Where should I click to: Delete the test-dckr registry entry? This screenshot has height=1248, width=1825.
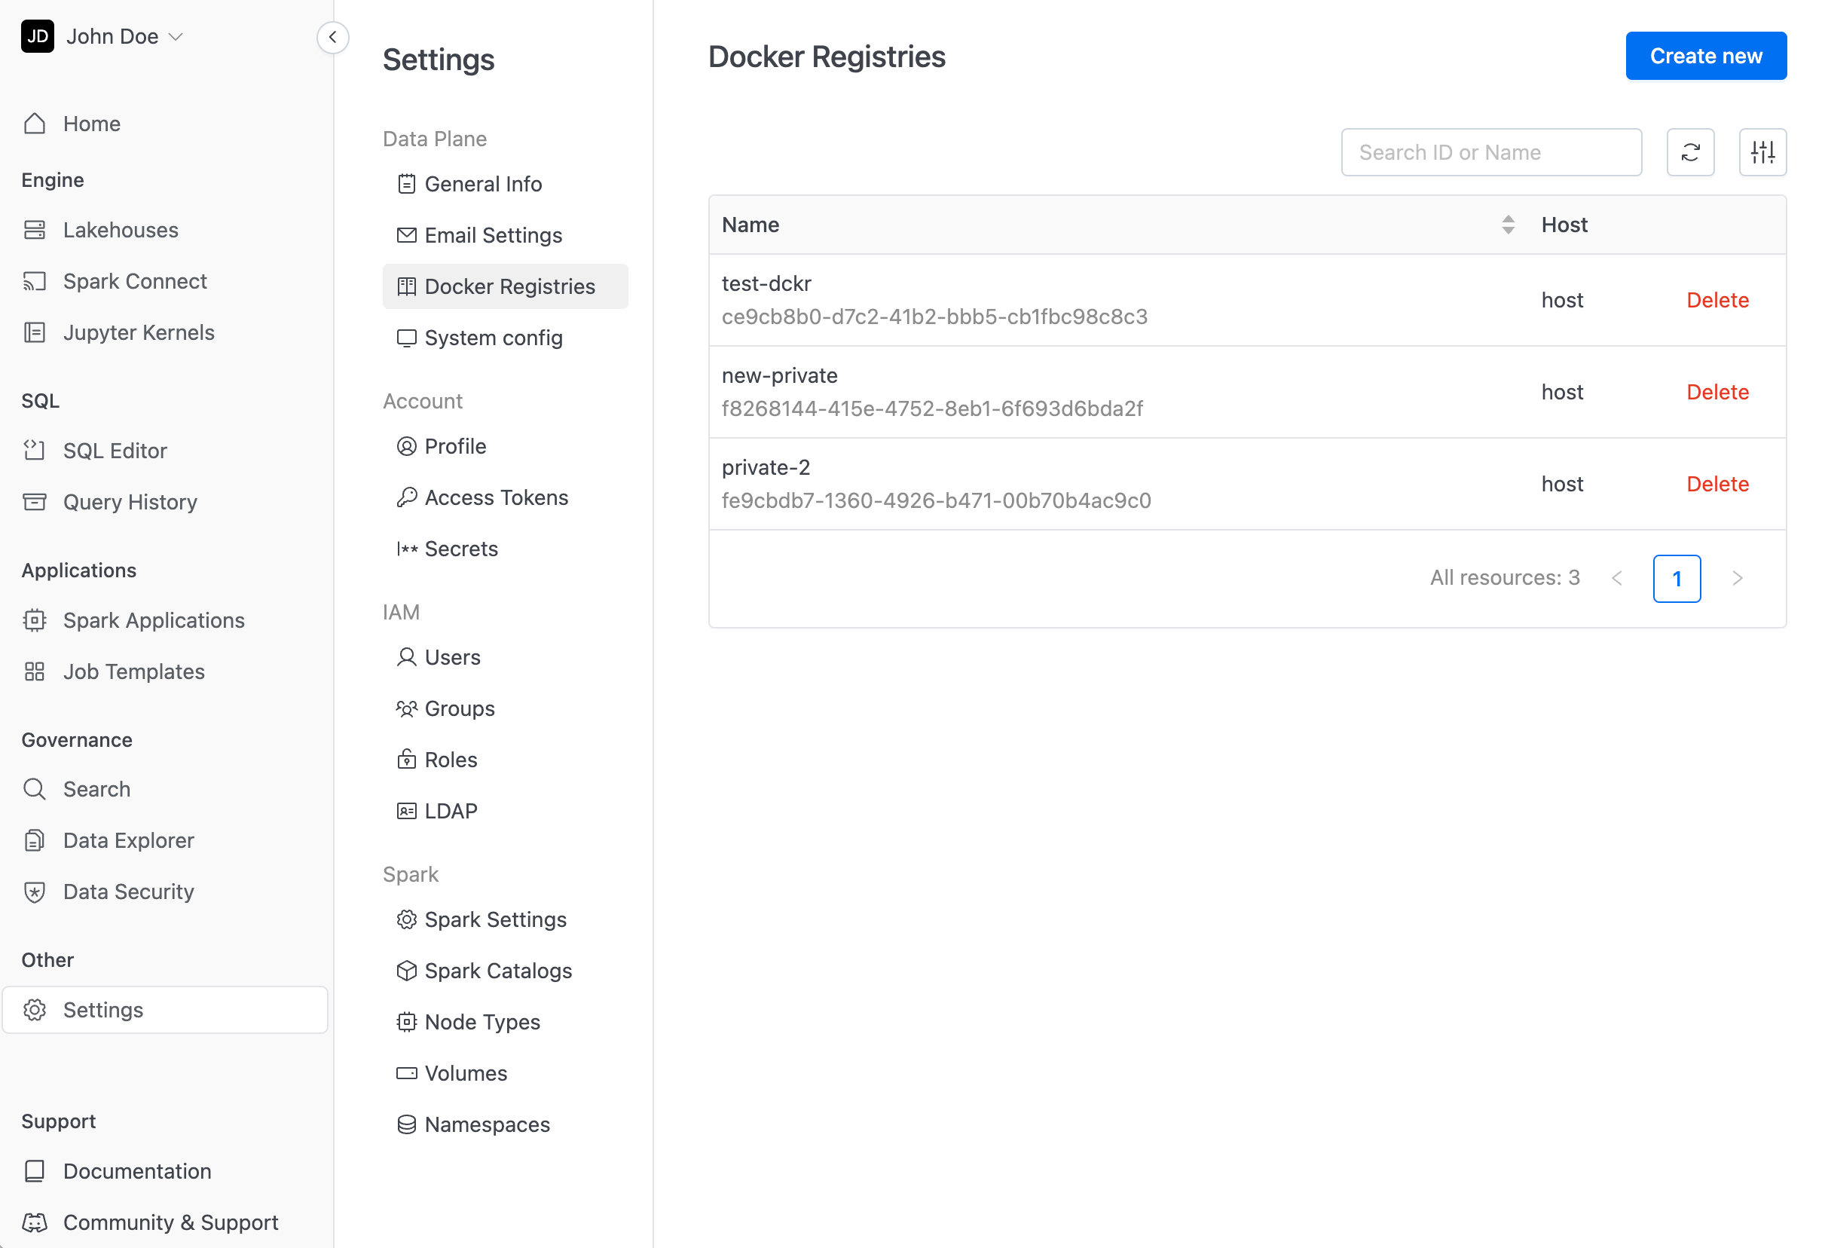click(1718, 299)
